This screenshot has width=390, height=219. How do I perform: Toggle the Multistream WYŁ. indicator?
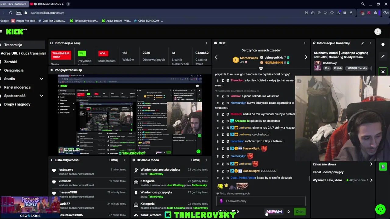103,54
